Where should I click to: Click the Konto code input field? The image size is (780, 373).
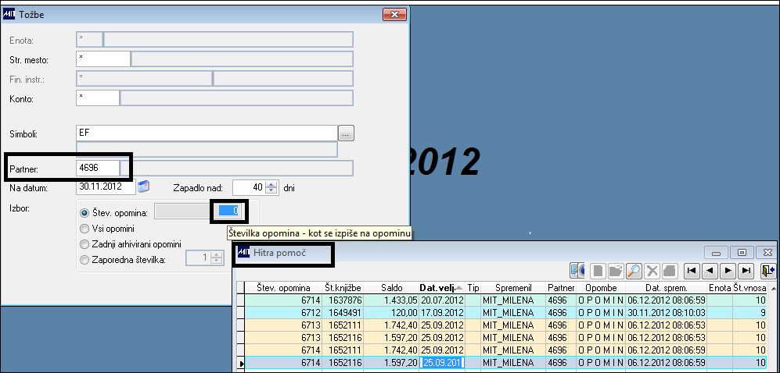pos(98,98)
